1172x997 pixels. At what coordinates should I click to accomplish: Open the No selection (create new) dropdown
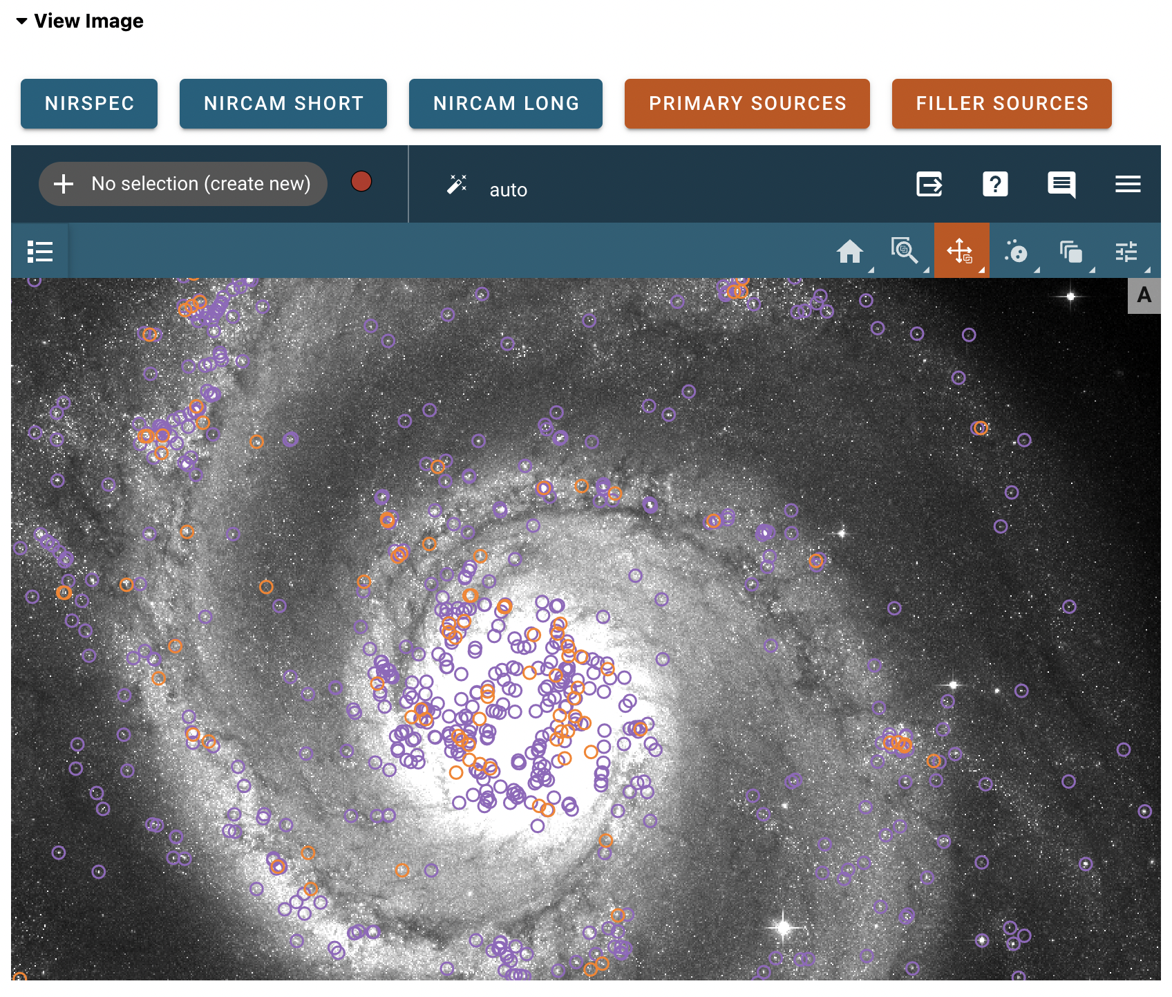click(183, 184)
